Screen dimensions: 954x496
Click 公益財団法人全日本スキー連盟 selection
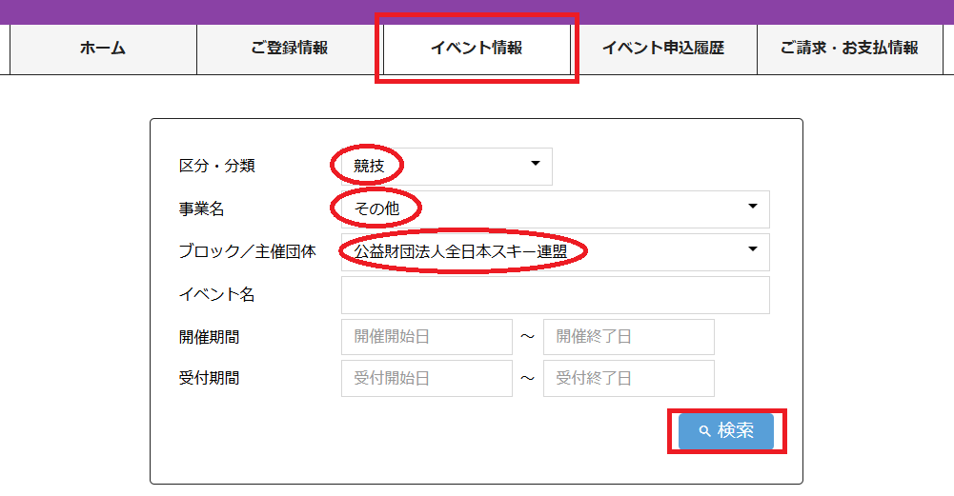pos(460,251)
